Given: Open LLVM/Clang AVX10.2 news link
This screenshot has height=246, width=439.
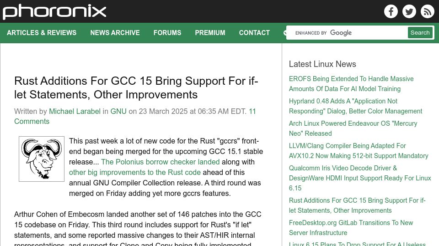Looking at the screenshot, I should pos(359,151).
